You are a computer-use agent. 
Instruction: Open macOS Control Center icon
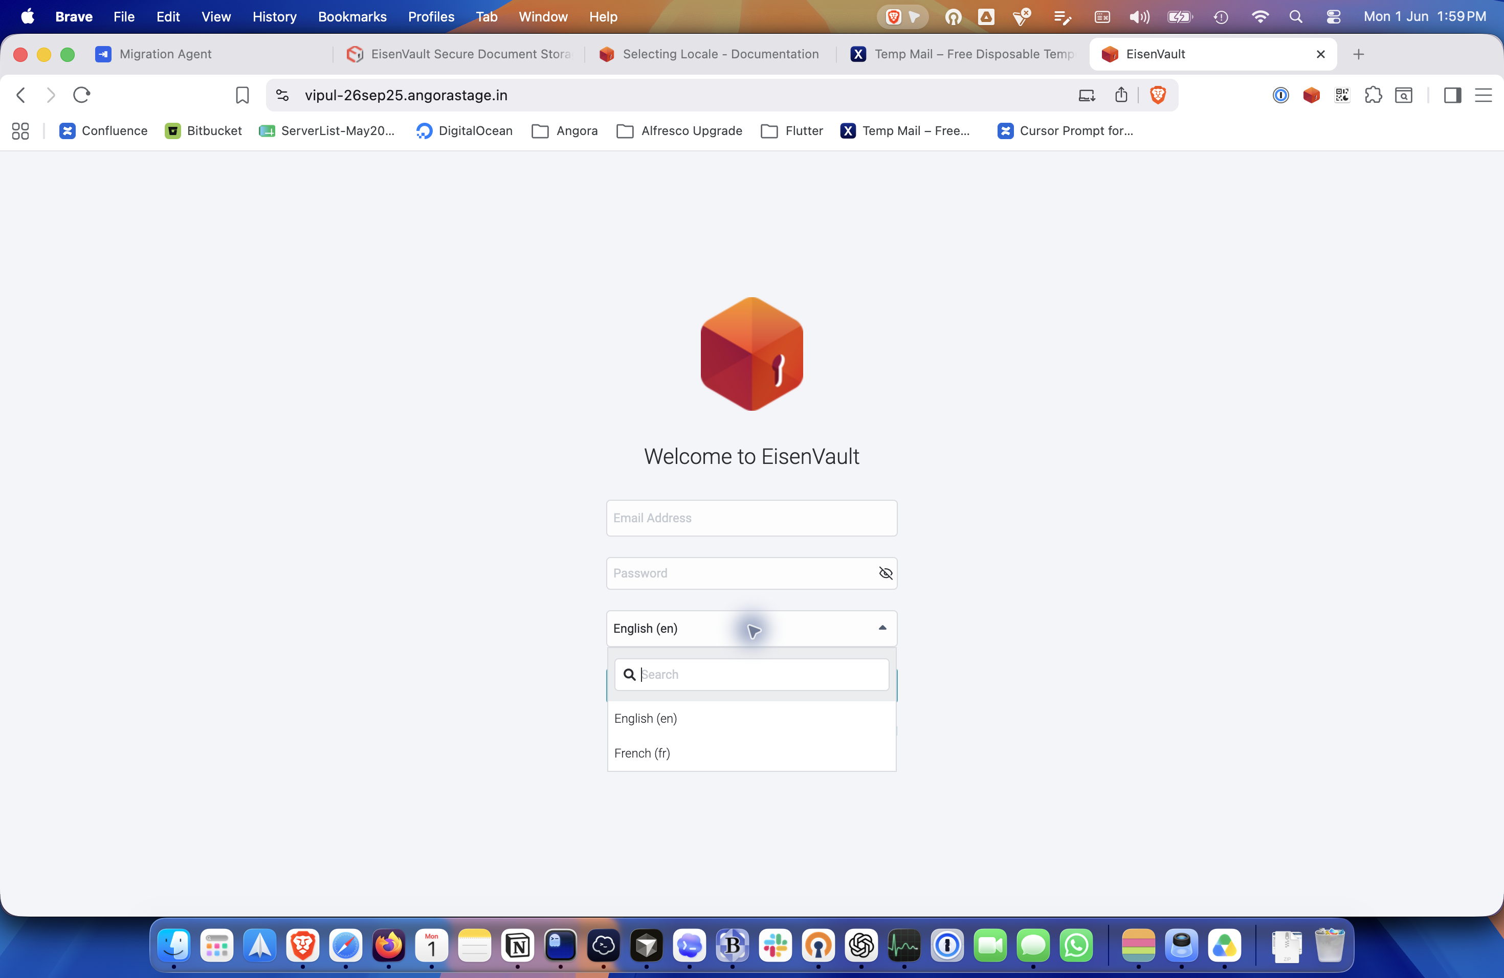point(1333,16)
